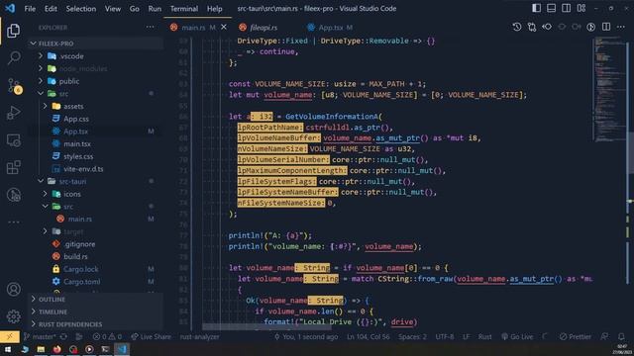634x356 pixels.
Task: Click the VS Code taskbar icon
Action: 122,349
